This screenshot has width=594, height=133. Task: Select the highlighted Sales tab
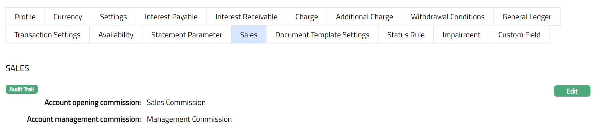pyautogui.click(x=249, y=35)
